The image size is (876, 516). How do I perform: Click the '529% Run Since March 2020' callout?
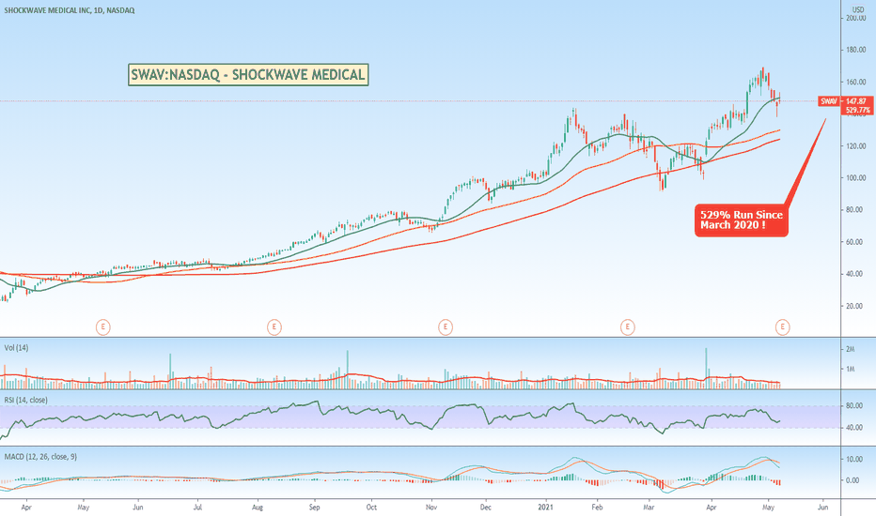point(742,220)
